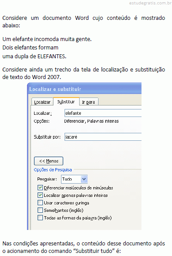Uncheck Diferenciar maiúsculas de minúsculas
Viewport: 172px width, 256px height.
(x=40, y=188)
